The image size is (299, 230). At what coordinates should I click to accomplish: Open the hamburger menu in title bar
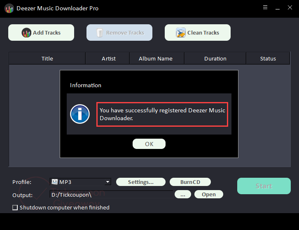tap(265, 7)
